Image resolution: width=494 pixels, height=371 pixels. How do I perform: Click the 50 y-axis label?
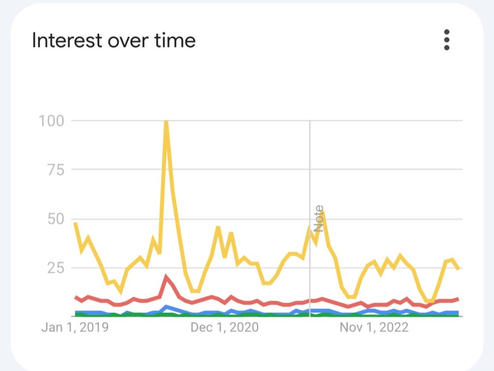[54, 219]
